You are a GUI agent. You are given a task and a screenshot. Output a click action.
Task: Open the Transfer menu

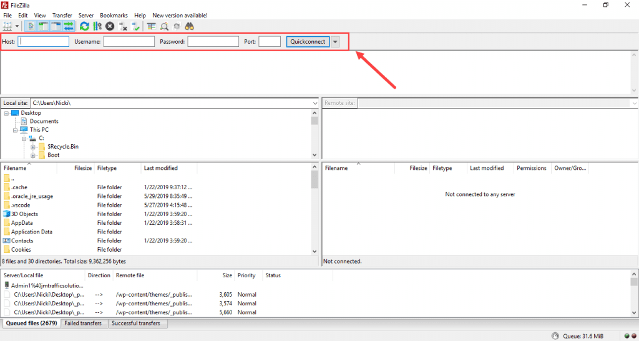pyautogui.click(x=62, y=15)
